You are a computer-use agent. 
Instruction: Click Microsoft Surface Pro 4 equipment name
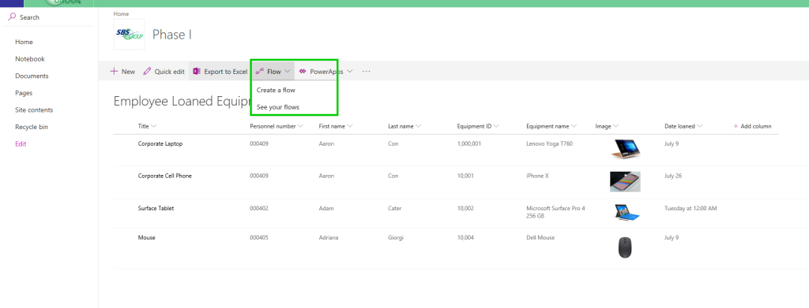tap(555, 212)
